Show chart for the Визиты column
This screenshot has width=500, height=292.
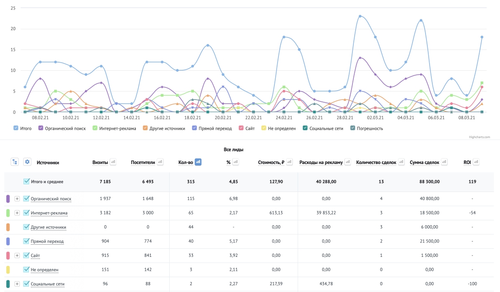[x=113, y=162]
